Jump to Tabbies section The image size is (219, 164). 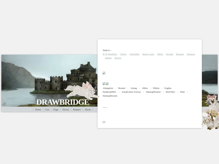pos(108,58)
